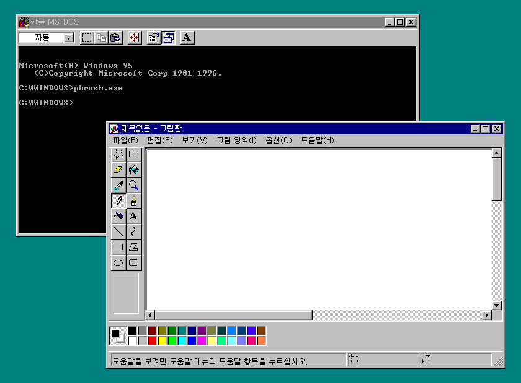Open the 그림 영역(I) menu
The width and height of the screenshot is (521, 383).
pos(236,141)
